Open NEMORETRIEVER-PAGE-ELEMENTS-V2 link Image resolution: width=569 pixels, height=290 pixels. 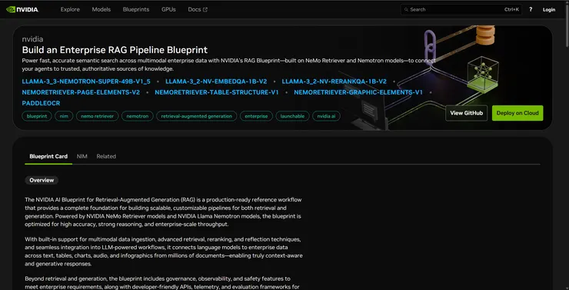tap(81, 92)
